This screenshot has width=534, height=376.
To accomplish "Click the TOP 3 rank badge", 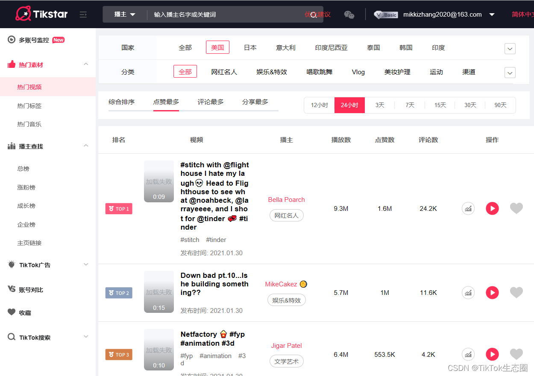I will (119, 355).
